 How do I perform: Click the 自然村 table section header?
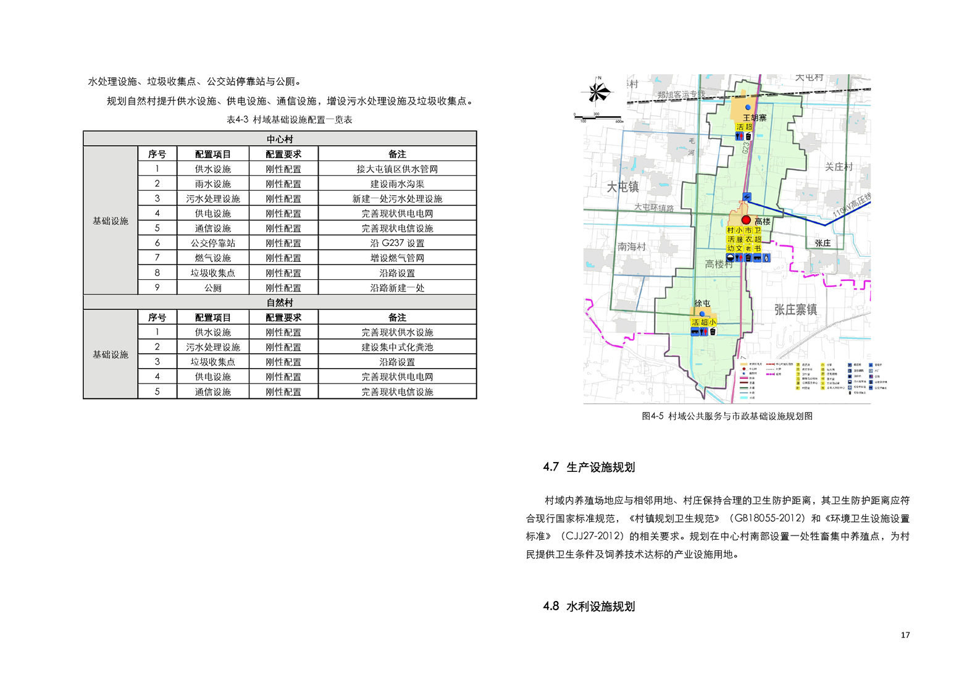click(x=280, y=303)
